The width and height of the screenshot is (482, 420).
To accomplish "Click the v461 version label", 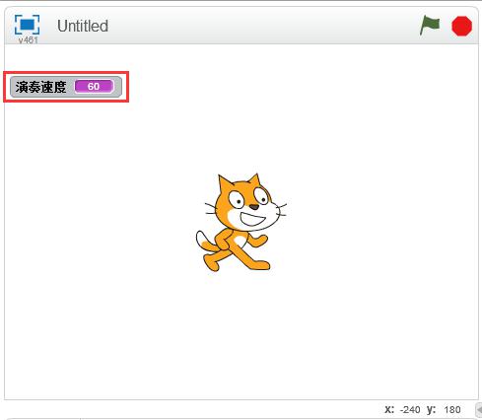I will point(28,40).
